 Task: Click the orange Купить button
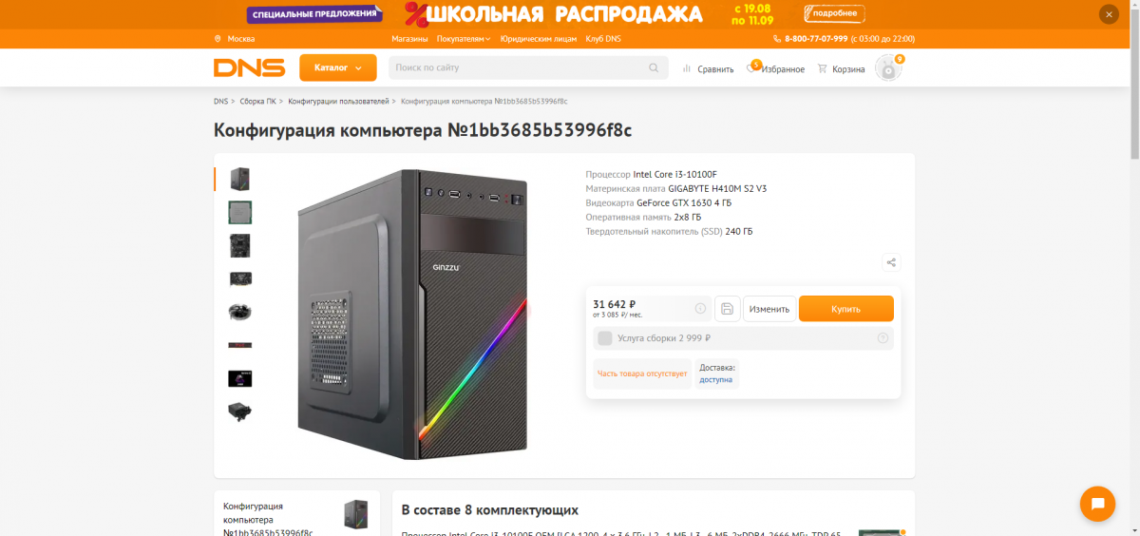[846, 309]
